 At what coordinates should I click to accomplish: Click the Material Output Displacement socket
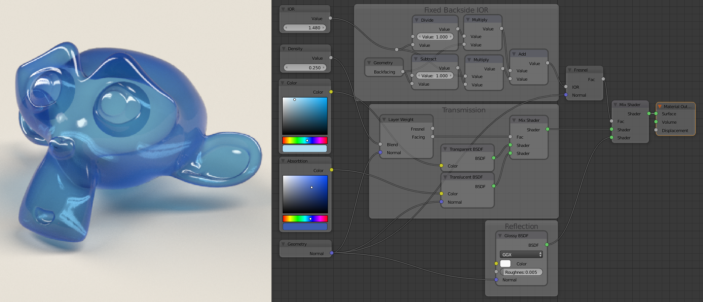[x=656, y=130]
